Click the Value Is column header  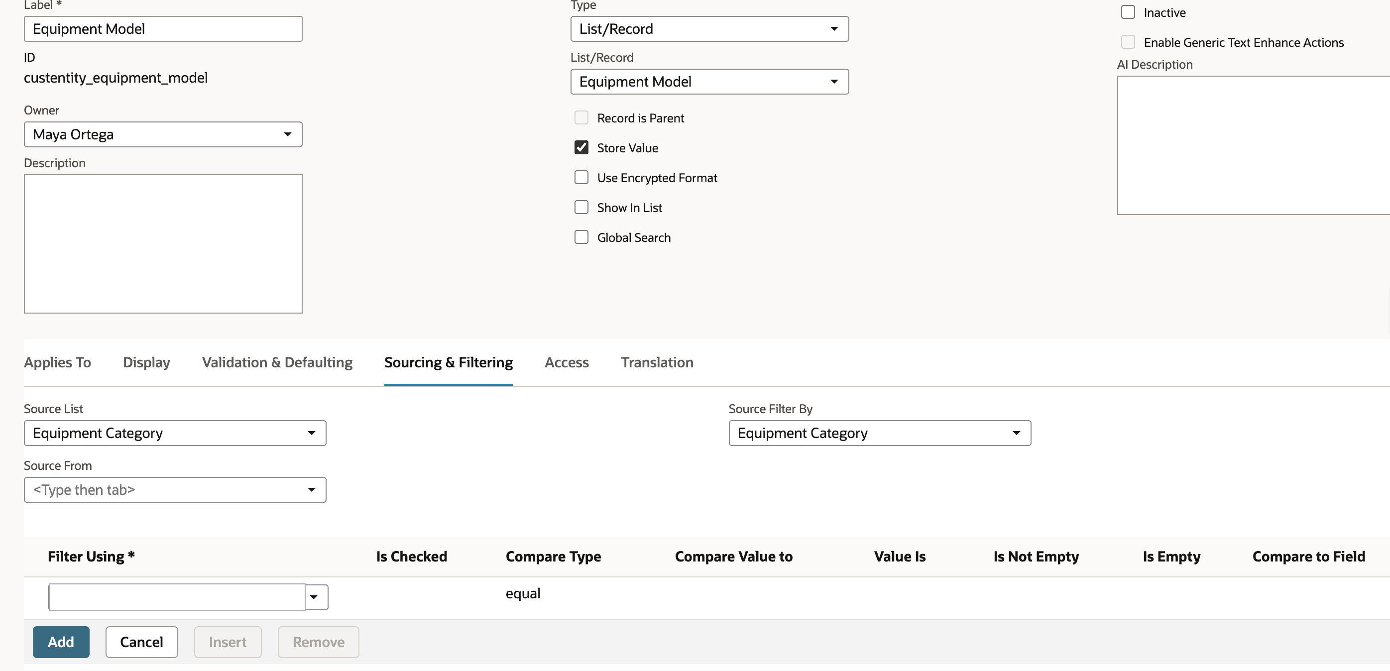900,556
